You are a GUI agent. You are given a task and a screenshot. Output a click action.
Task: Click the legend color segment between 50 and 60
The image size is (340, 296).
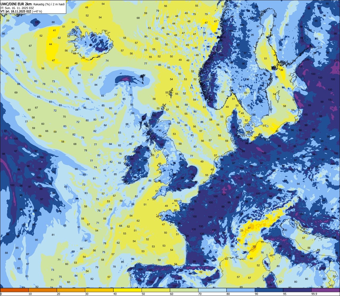(156, 290)
